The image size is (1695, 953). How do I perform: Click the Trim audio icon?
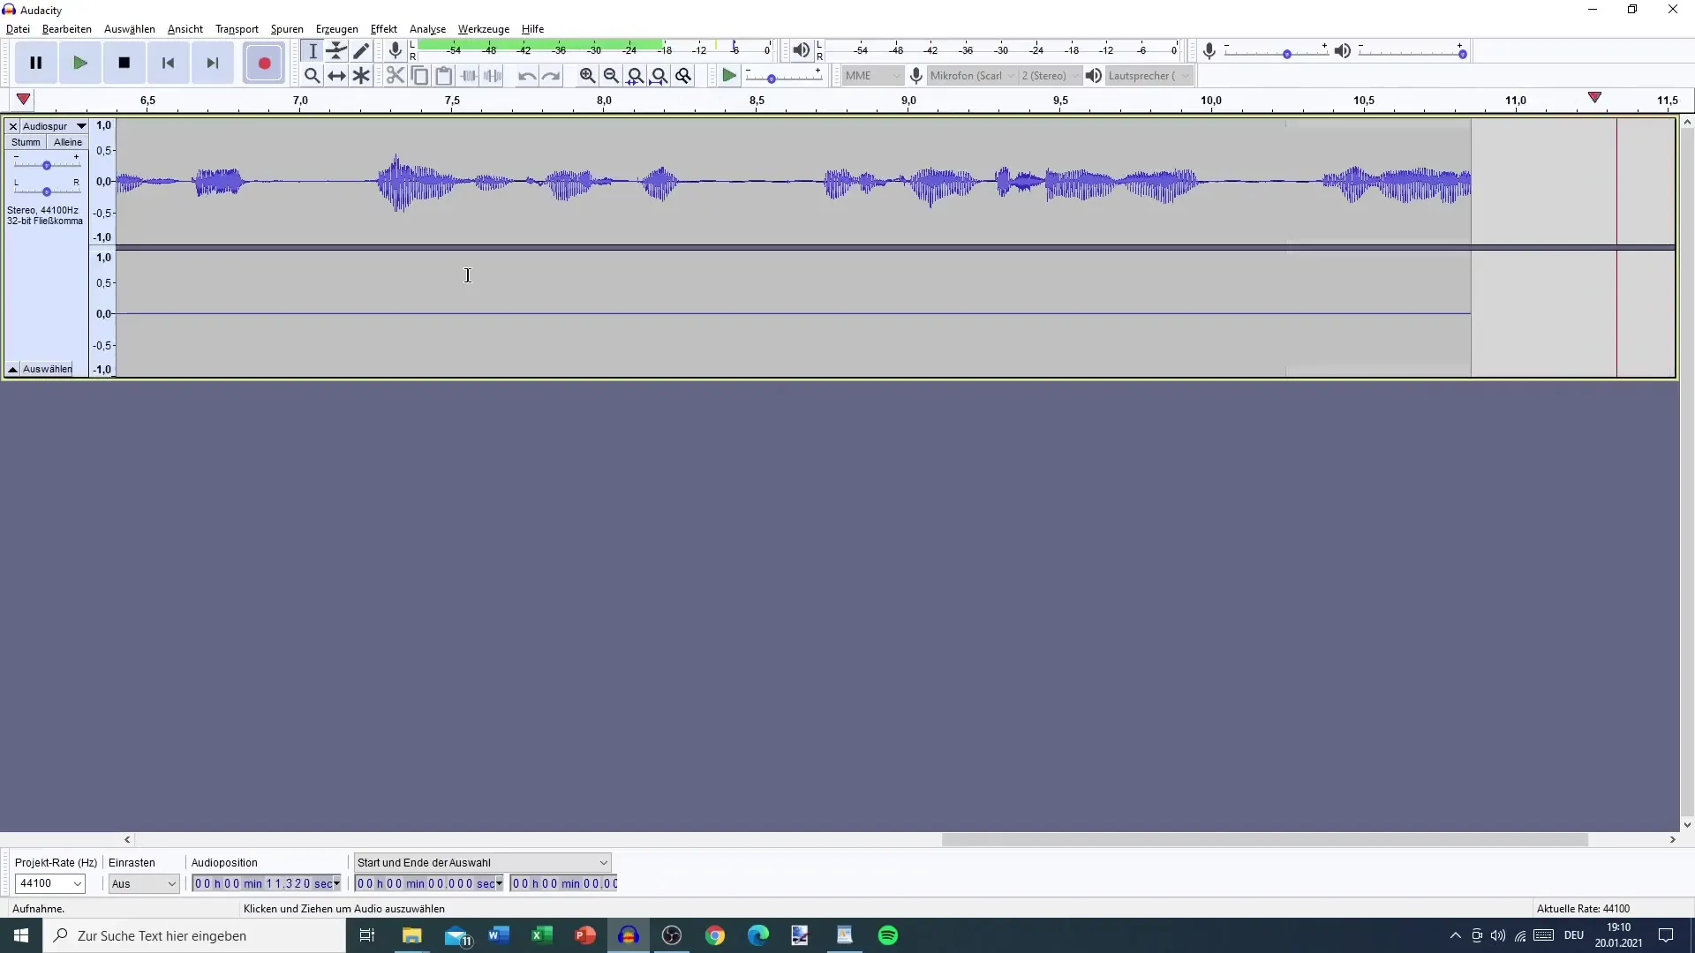pos(469,76)
